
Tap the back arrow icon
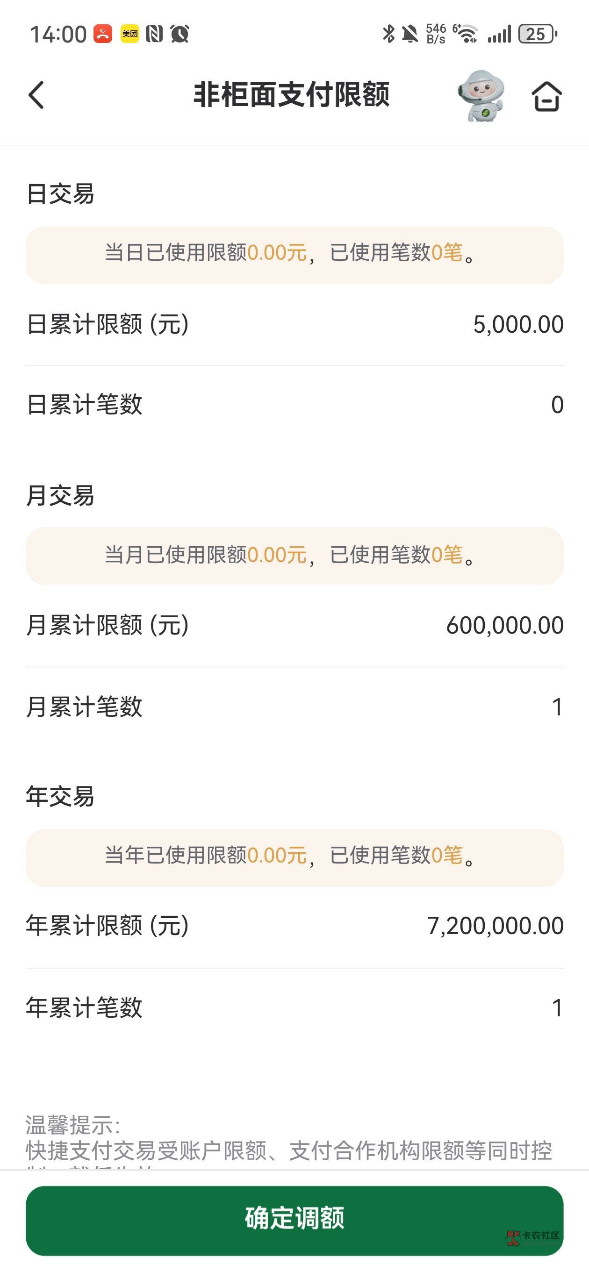pos(36,95)
